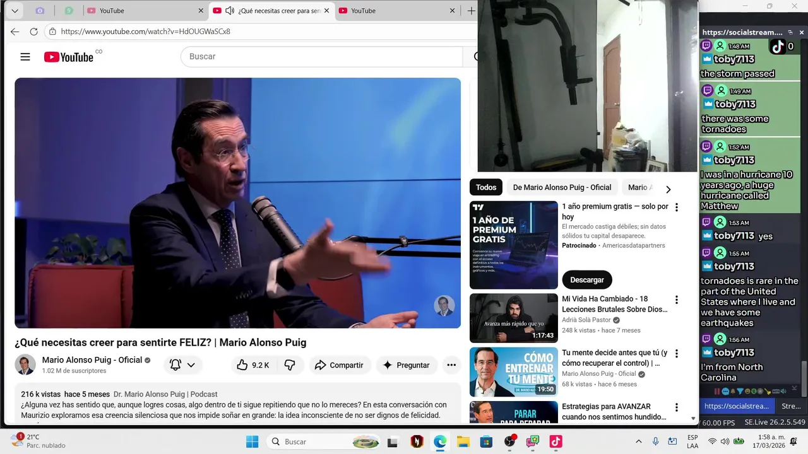Image resolution: width=808 pixels, height=454 pixels.
Task: Open the Windows Start menu
Action: click(252, 441)
